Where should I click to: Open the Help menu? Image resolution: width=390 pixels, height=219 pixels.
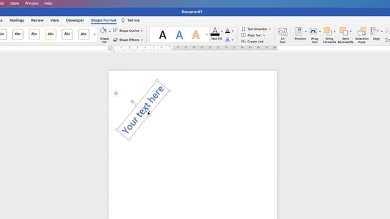pyautogui.click(x=48, y=4)
